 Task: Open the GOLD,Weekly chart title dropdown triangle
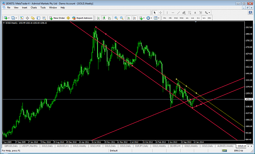(4, 23)
